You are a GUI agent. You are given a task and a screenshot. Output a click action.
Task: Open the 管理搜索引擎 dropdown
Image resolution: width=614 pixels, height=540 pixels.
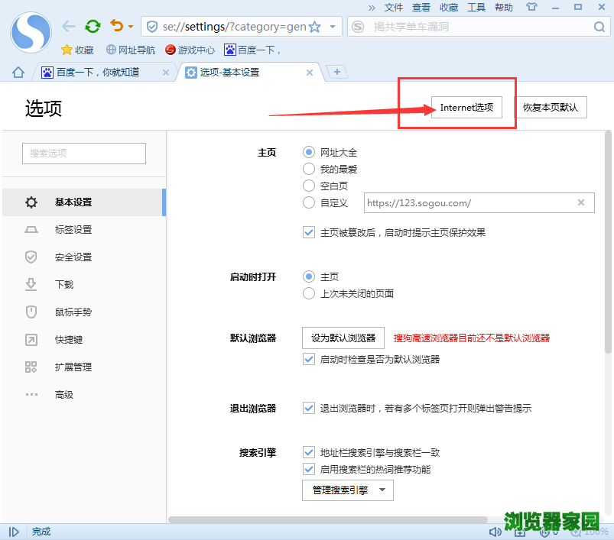pyautogui.click(x=347, y=490)
